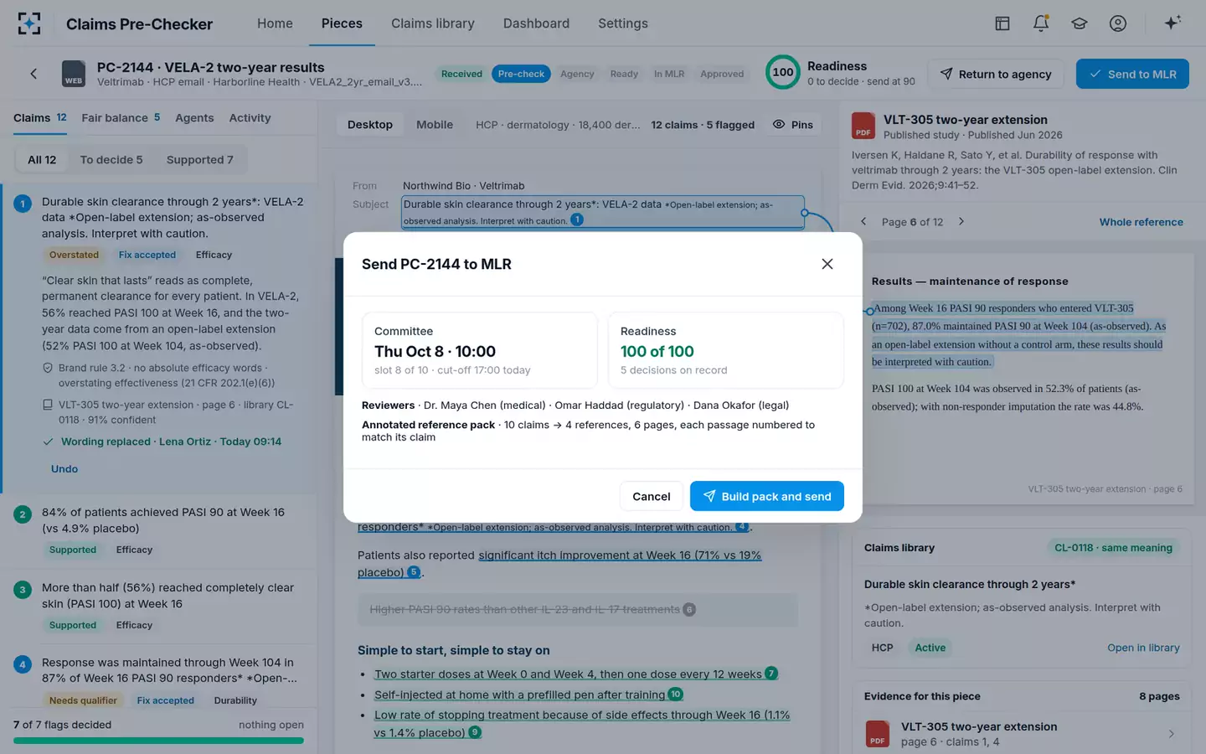Click the VLT-305 PDF icon in reference header
Screen dimensions: 1206x754
click(863, 126)
